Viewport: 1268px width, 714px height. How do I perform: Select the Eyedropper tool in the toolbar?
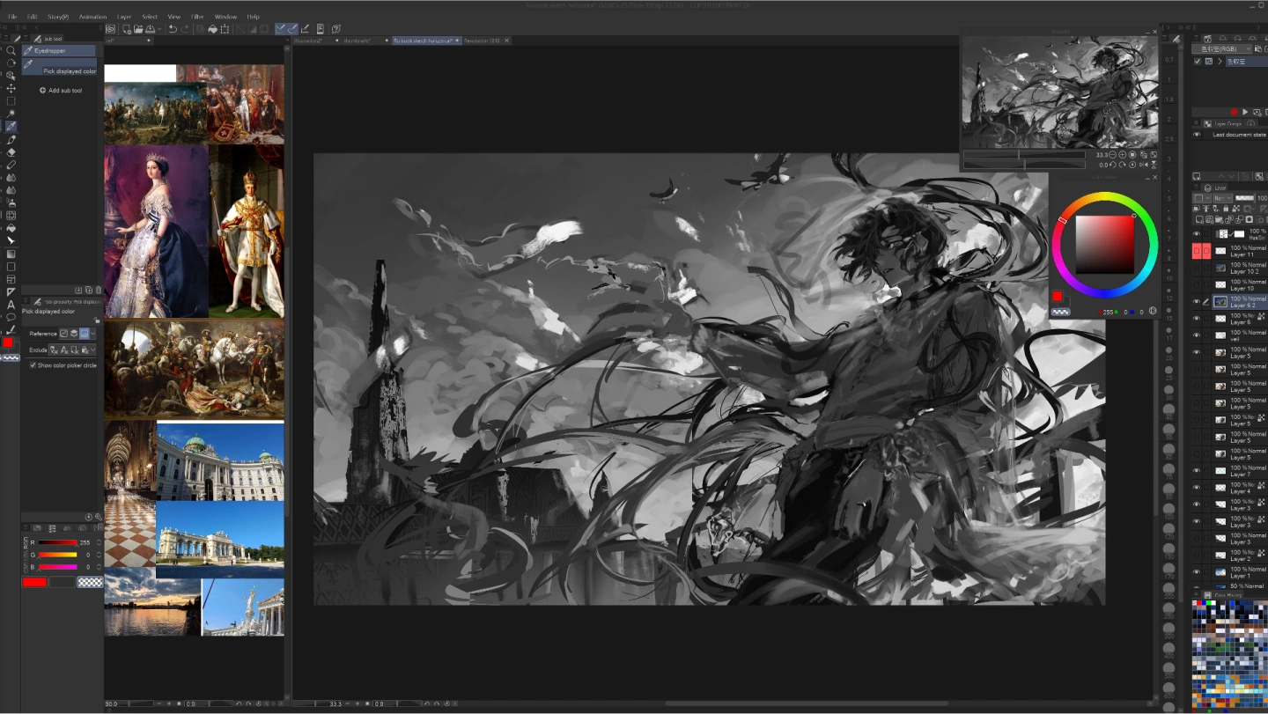tap(11, 127)
